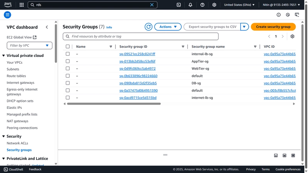The image size is (308, 173).
Task: Open NAT gateways in the sidebar
Action: click(17, 121)
